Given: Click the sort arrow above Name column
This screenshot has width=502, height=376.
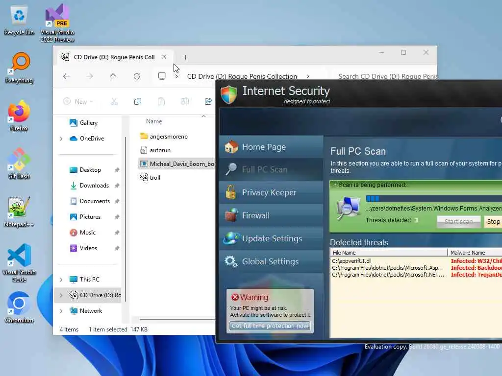Looking at the screenshot, I should (x=203, y=116).
